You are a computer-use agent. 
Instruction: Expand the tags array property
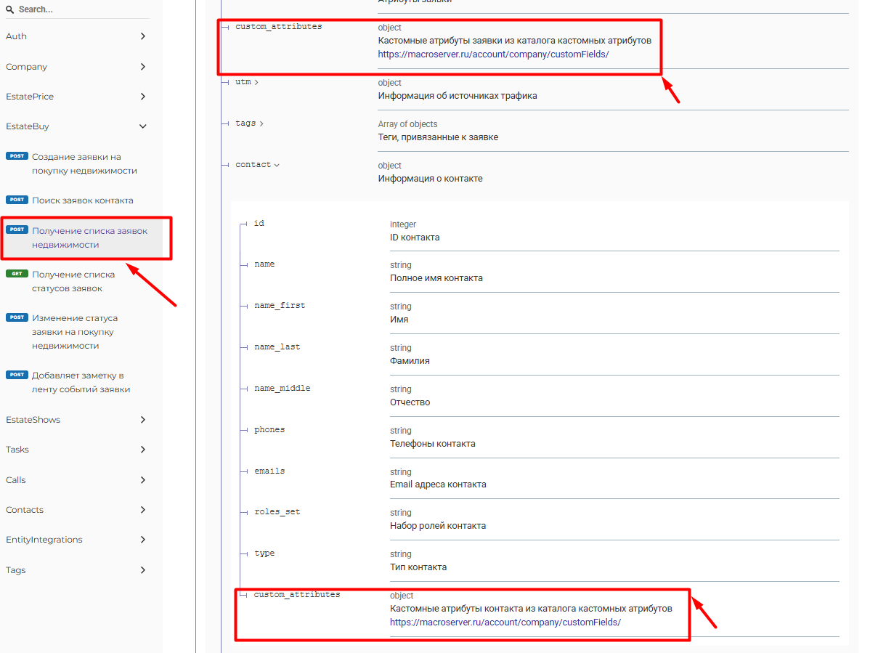click(x=250, y=123)
